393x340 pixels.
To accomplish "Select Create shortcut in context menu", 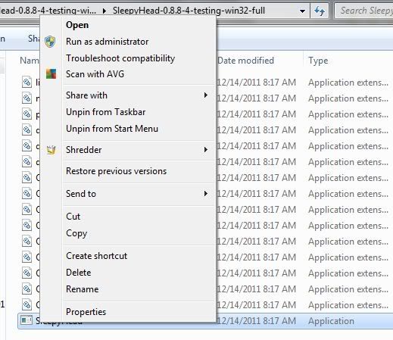I will tap(96, 256).
